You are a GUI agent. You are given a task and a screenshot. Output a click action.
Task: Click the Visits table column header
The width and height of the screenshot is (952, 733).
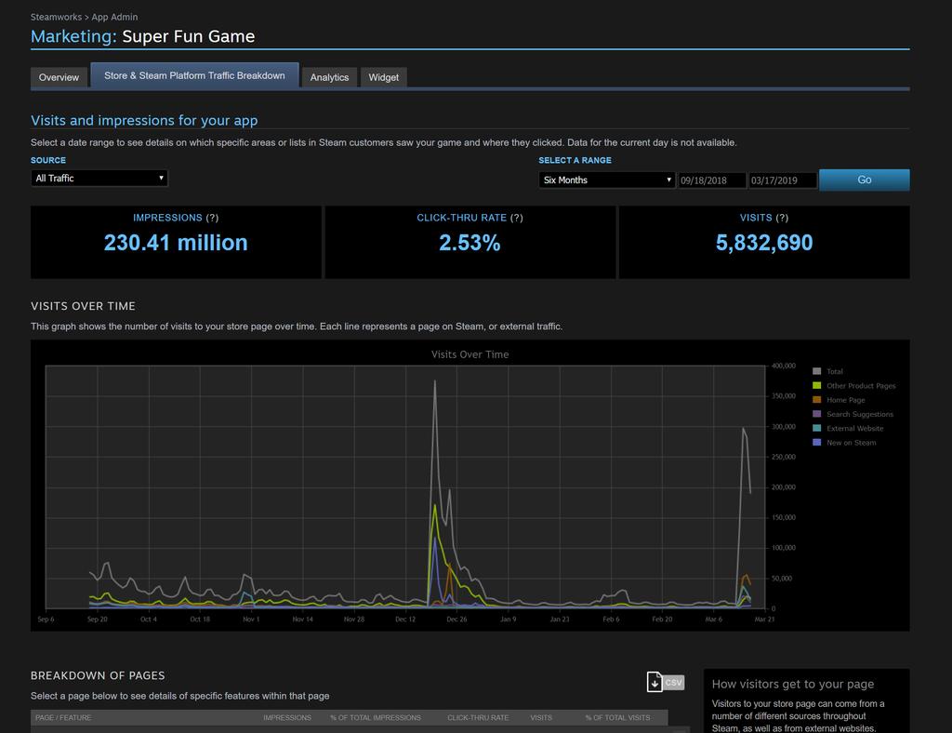click(541, 718)
